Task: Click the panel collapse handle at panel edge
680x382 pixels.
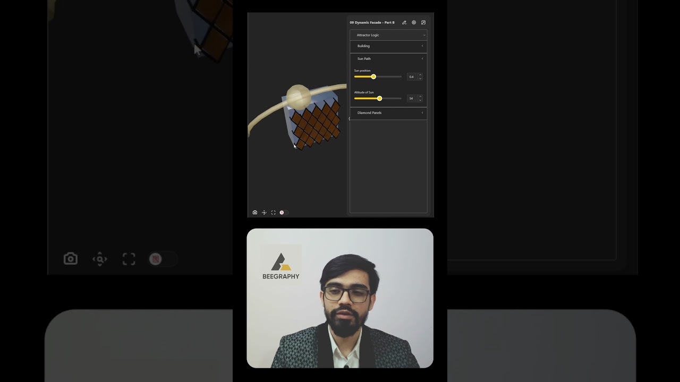Action: pos(349,118)
